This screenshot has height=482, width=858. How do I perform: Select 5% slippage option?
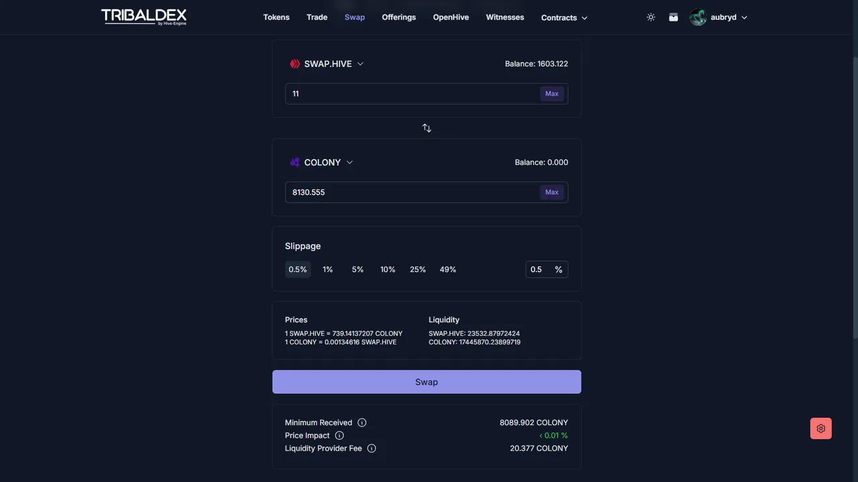(x=358, y=269)
